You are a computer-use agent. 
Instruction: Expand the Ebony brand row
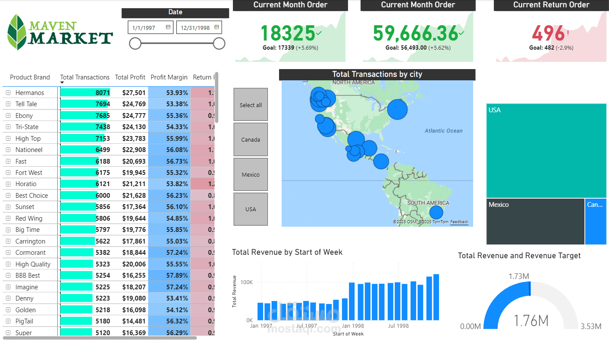click(8, 115)
